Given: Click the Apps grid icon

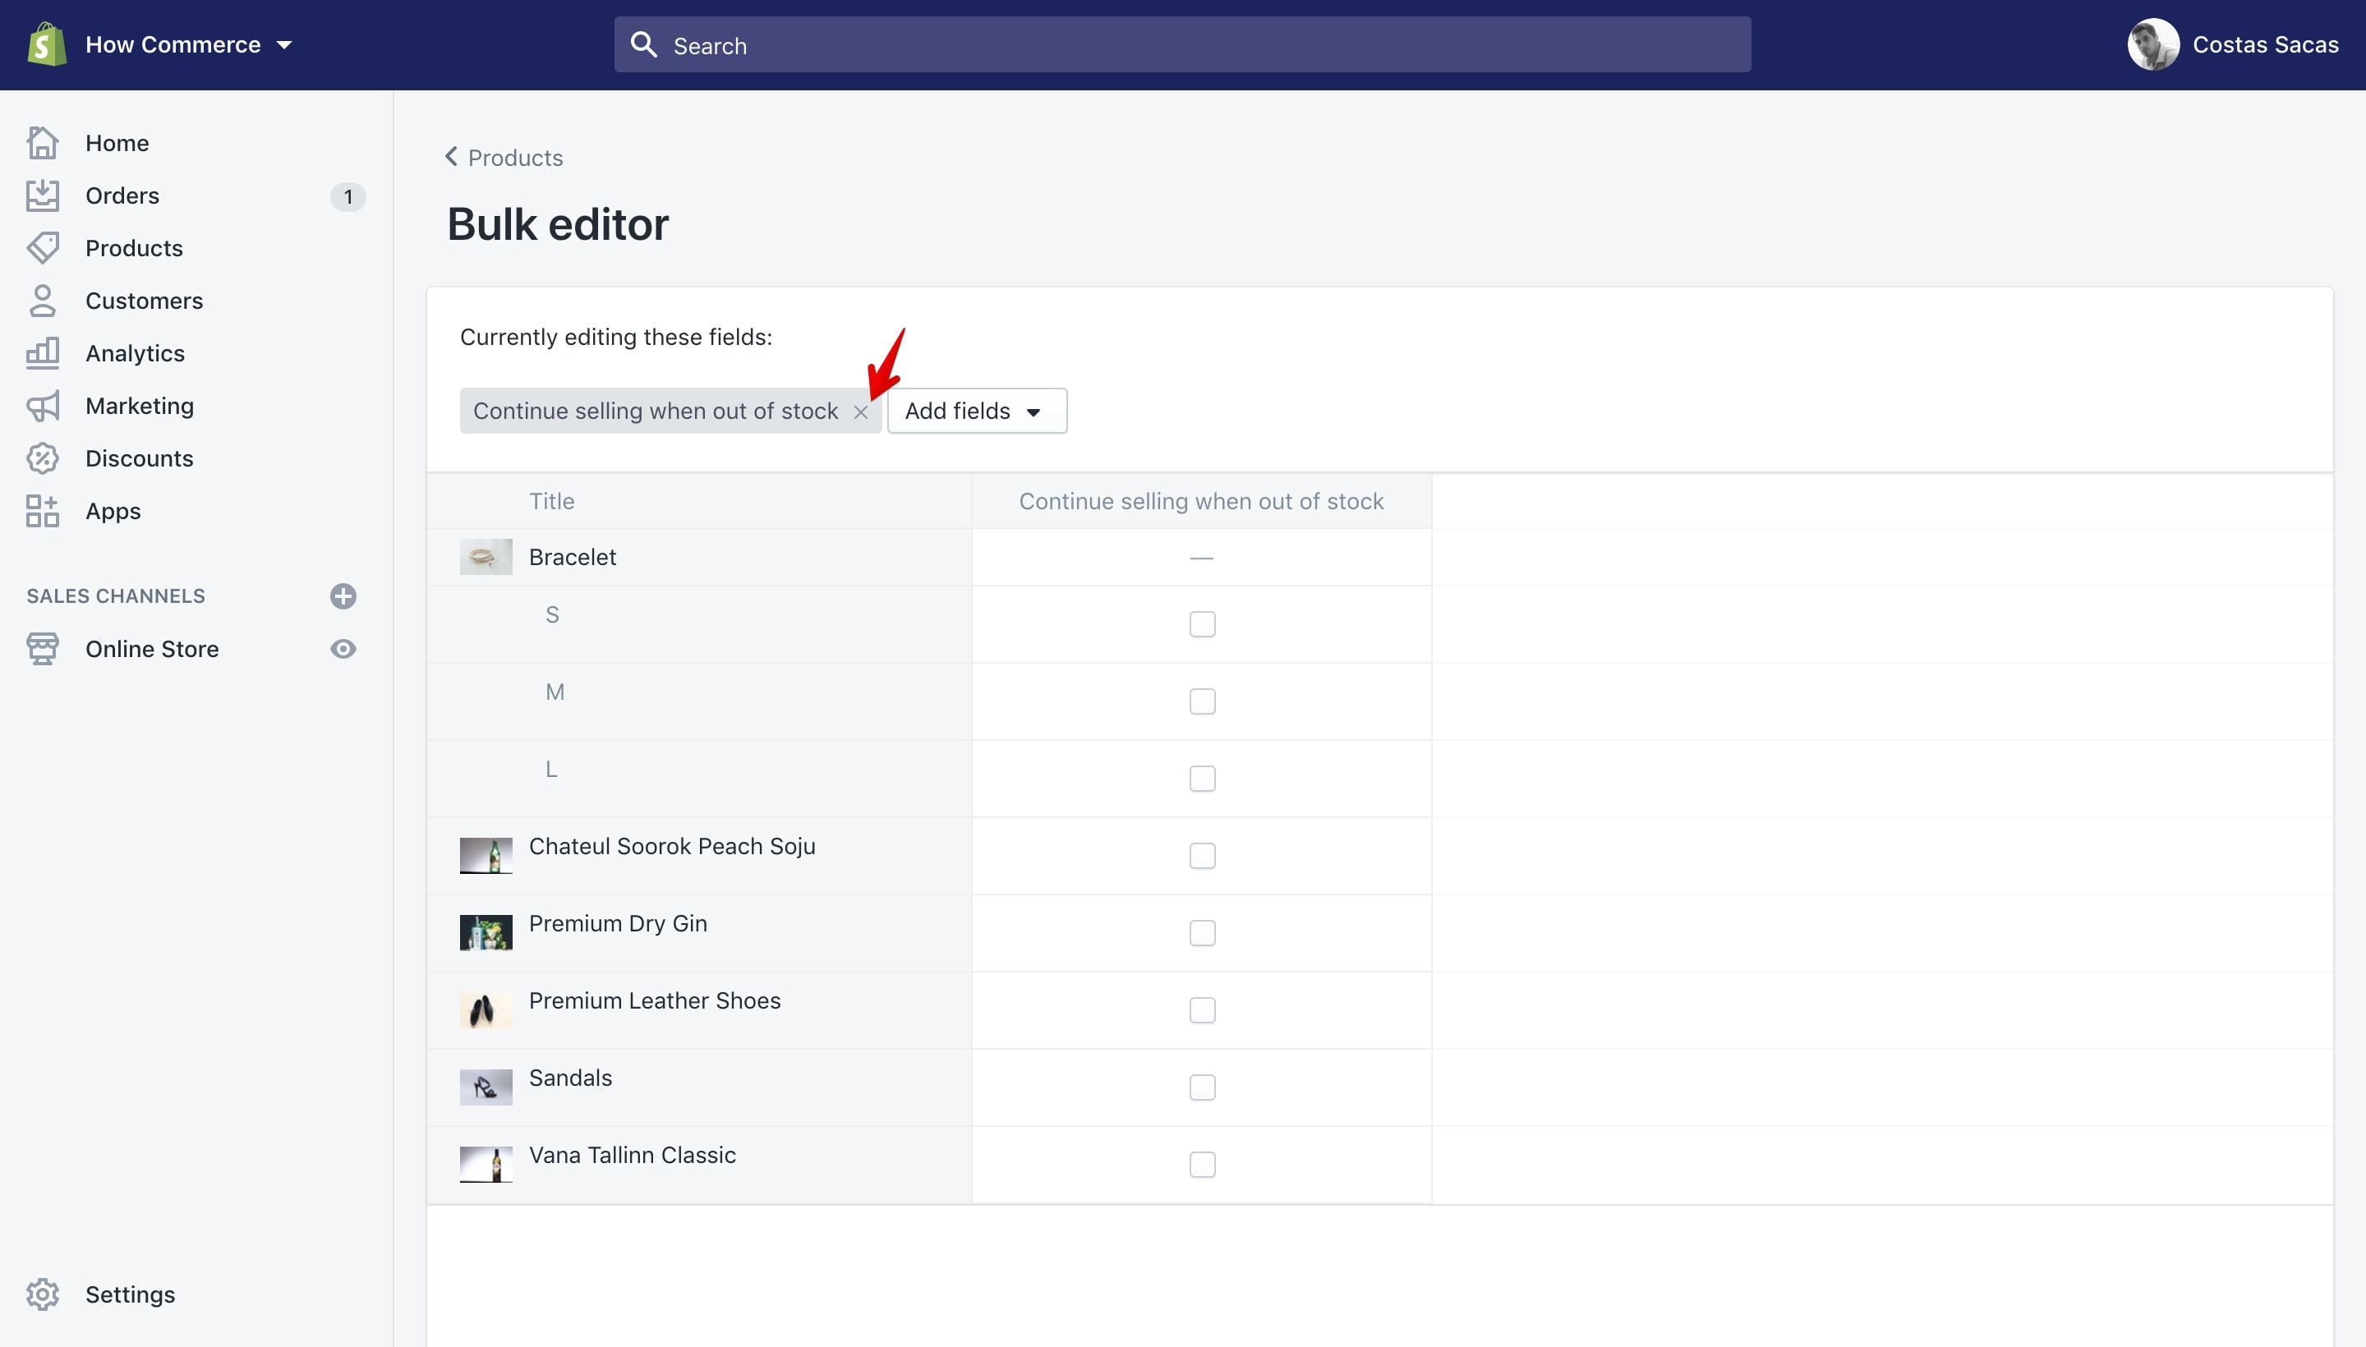Looking at the screenshot, I should coord(43,511).
